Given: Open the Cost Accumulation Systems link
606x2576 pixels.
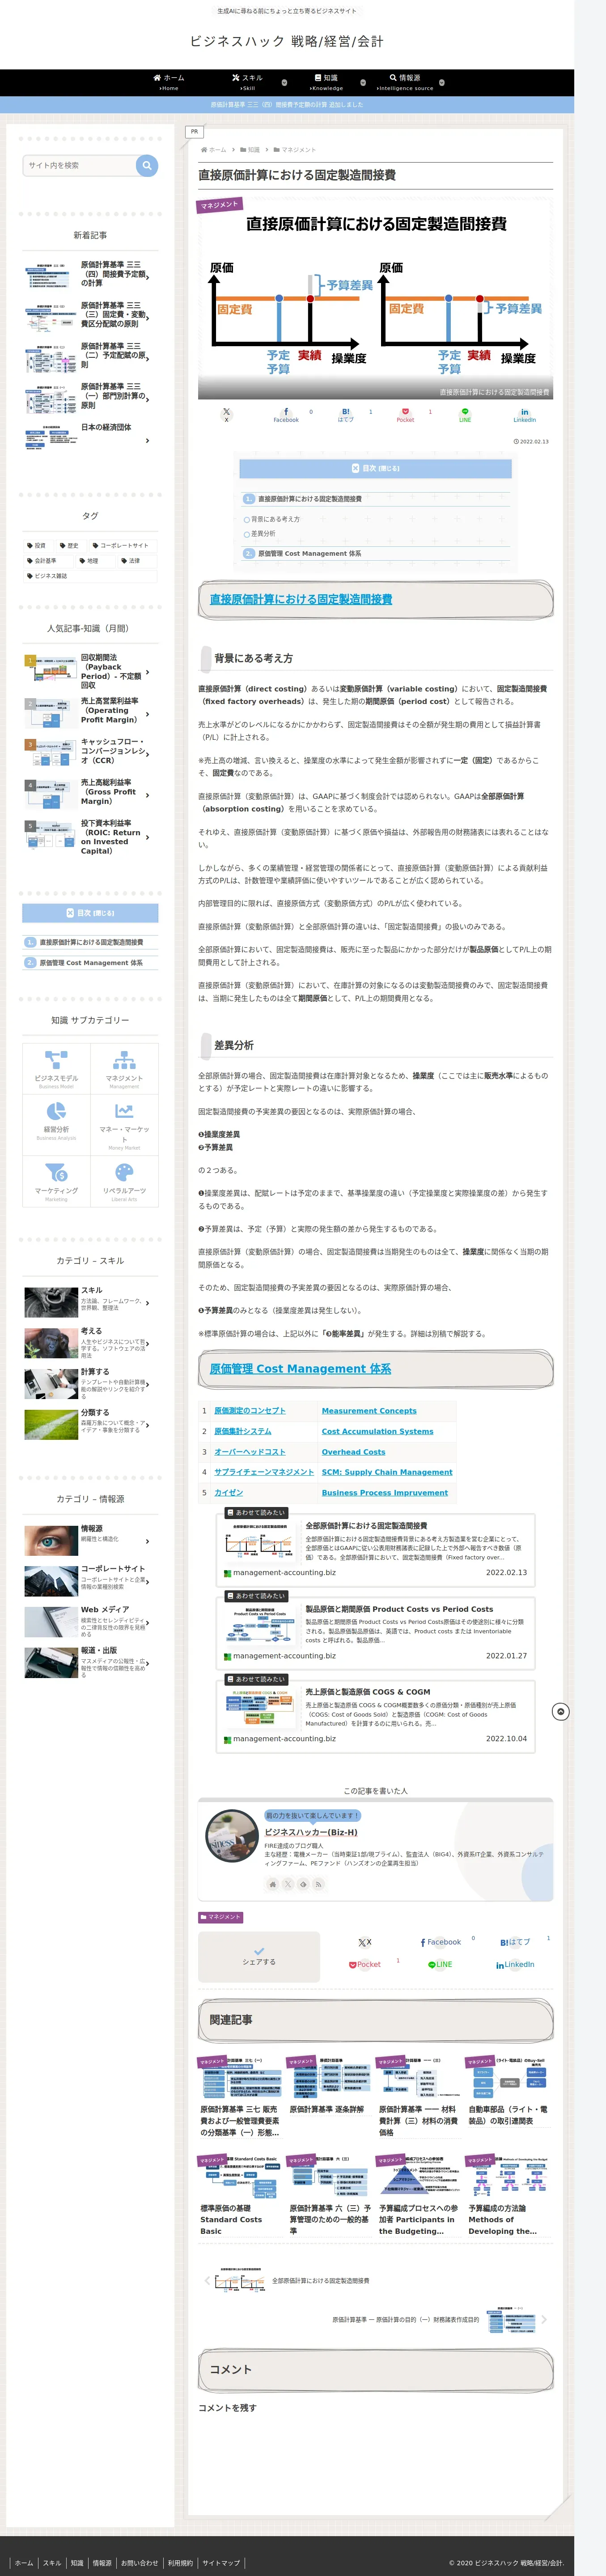Looking at the screenshot, I should [377, 1431].
